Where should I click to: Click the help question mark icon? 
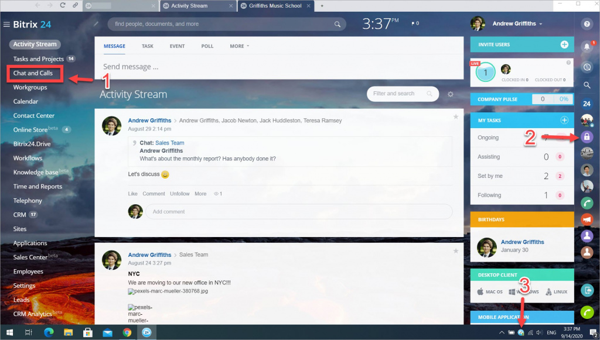(587, 24)
